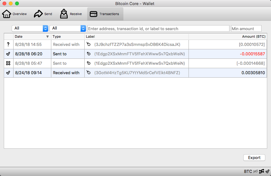Focus the address search field
This screenshot has height=176, width=271.
pos(158,29)
